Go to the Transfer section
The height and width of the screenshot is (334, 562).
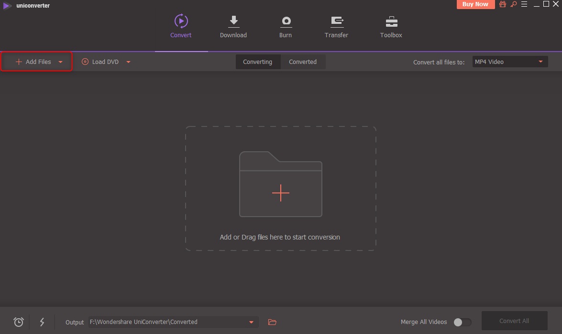[336, 27]
